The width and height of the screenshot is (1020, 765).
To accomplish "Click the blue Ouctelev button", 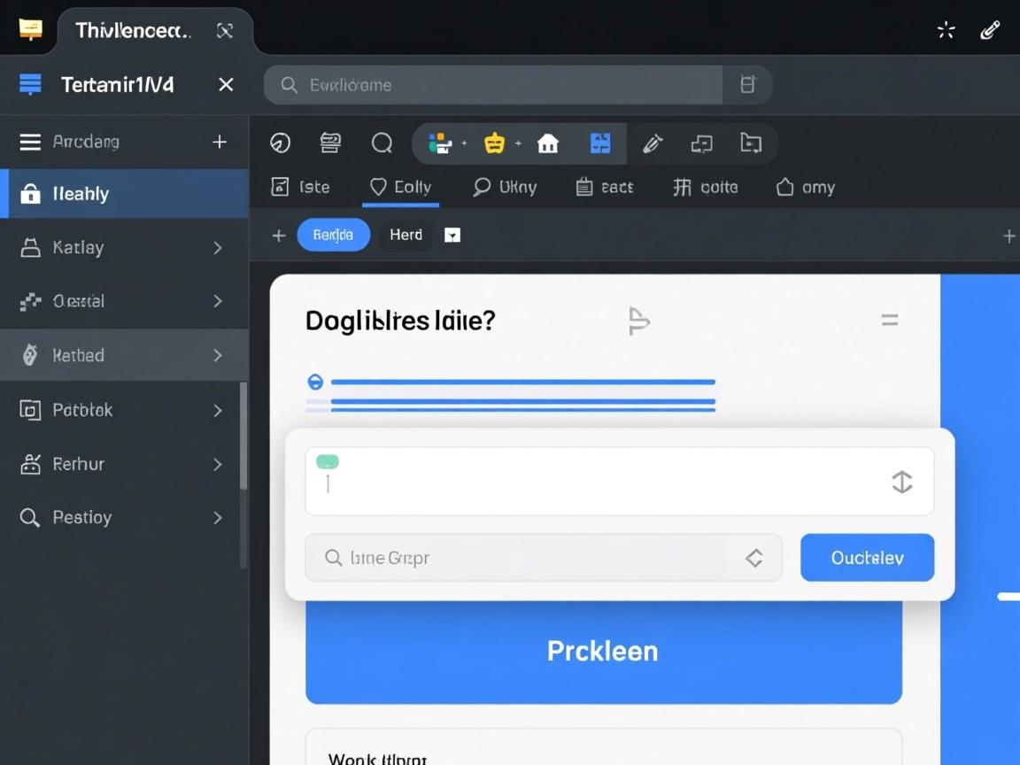I will (x=867, y=558).
